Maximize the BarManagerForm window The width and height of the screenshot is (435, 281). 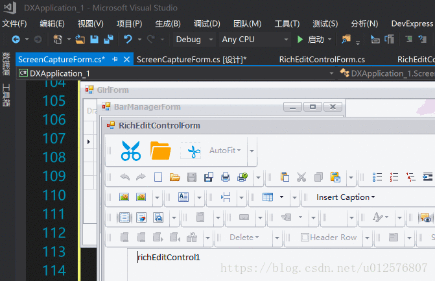[x=312, y=107]
